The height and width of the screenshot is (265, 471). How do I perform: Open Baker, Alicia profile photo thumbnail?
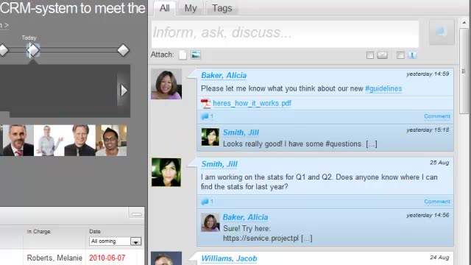tap(166, 84)
